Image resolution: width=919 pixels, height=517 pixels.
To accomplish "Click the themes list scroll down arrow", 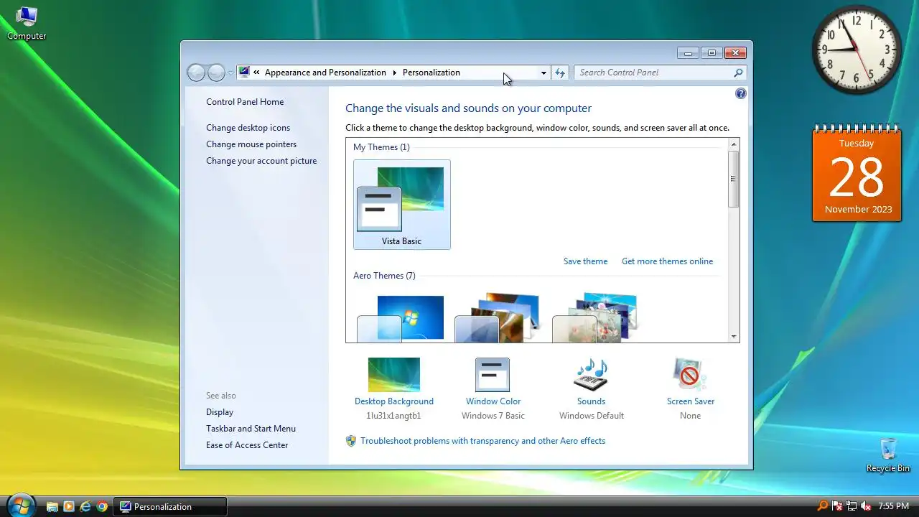I will (734, 336).
